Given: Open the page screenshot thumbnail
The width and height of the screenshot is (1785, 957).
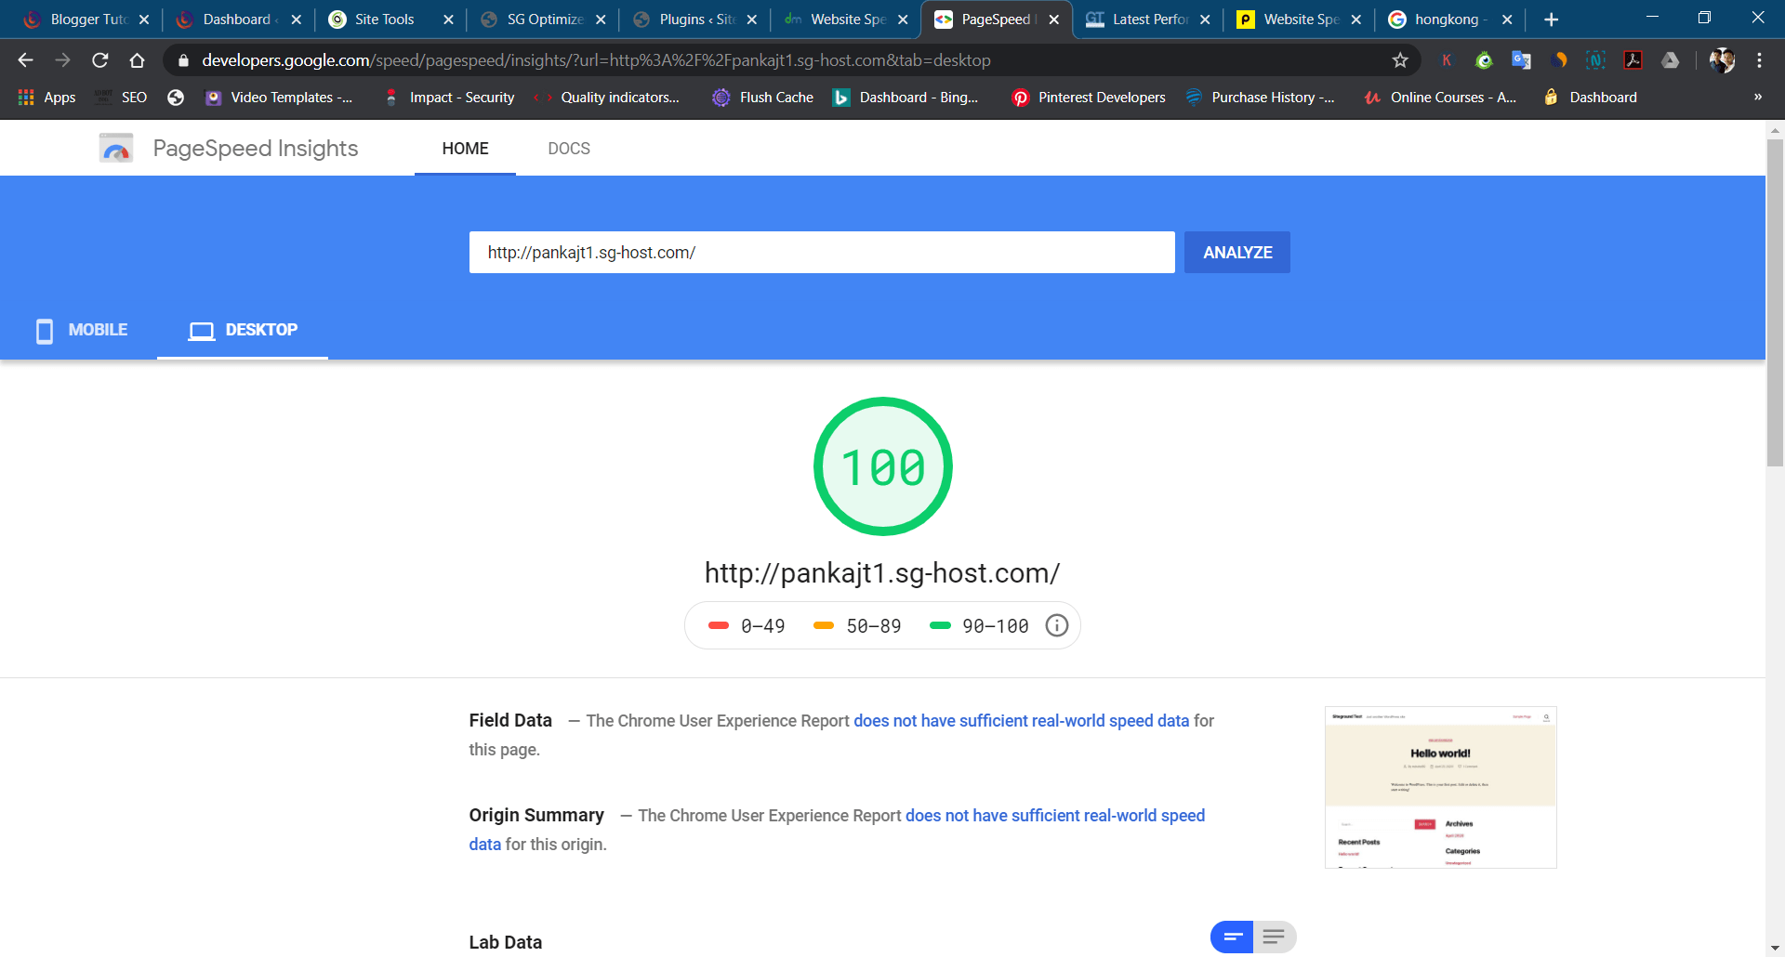Looking at the screenshot, I should point(1440,787).
